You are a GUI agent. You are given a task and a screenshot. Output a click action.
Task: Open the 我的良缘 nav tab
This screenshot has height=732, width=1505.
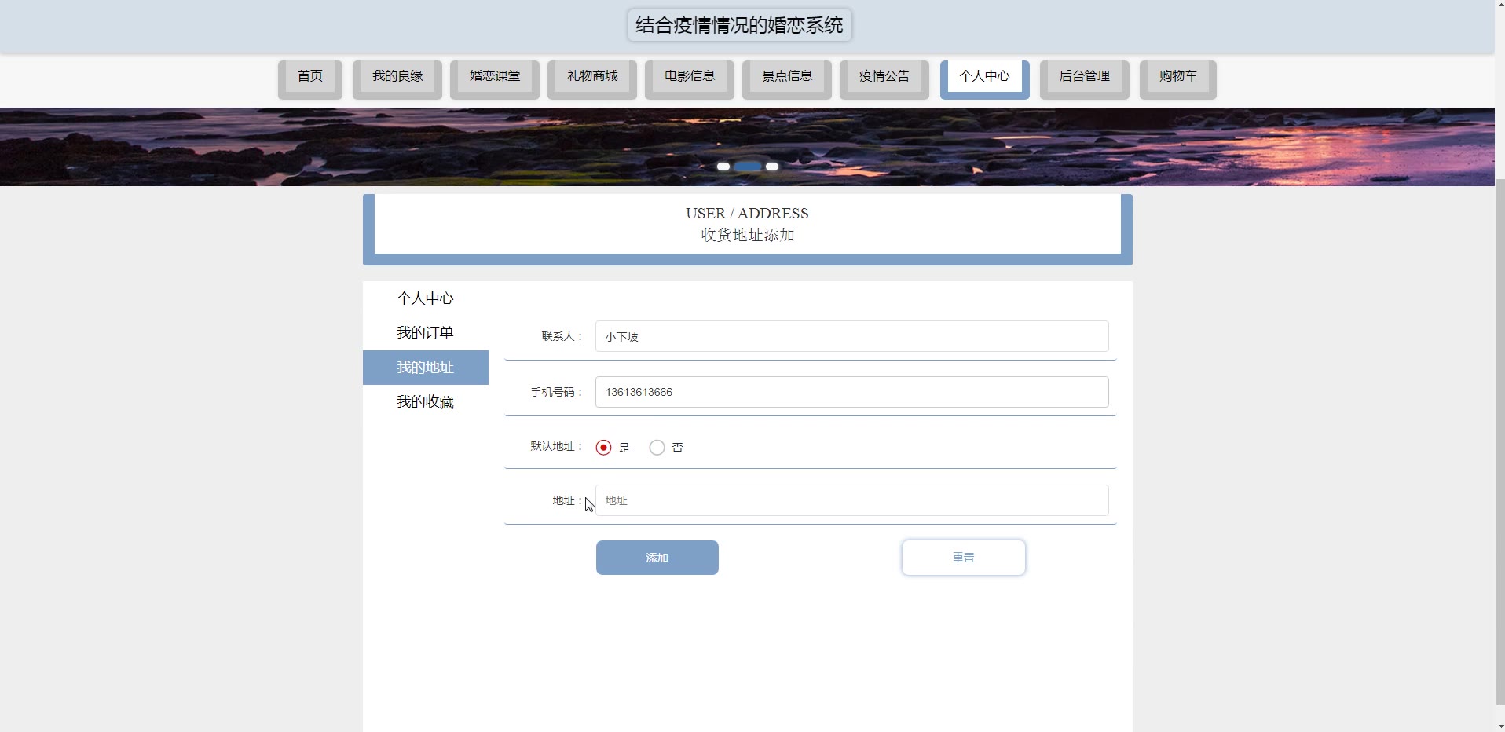(397, 79)
